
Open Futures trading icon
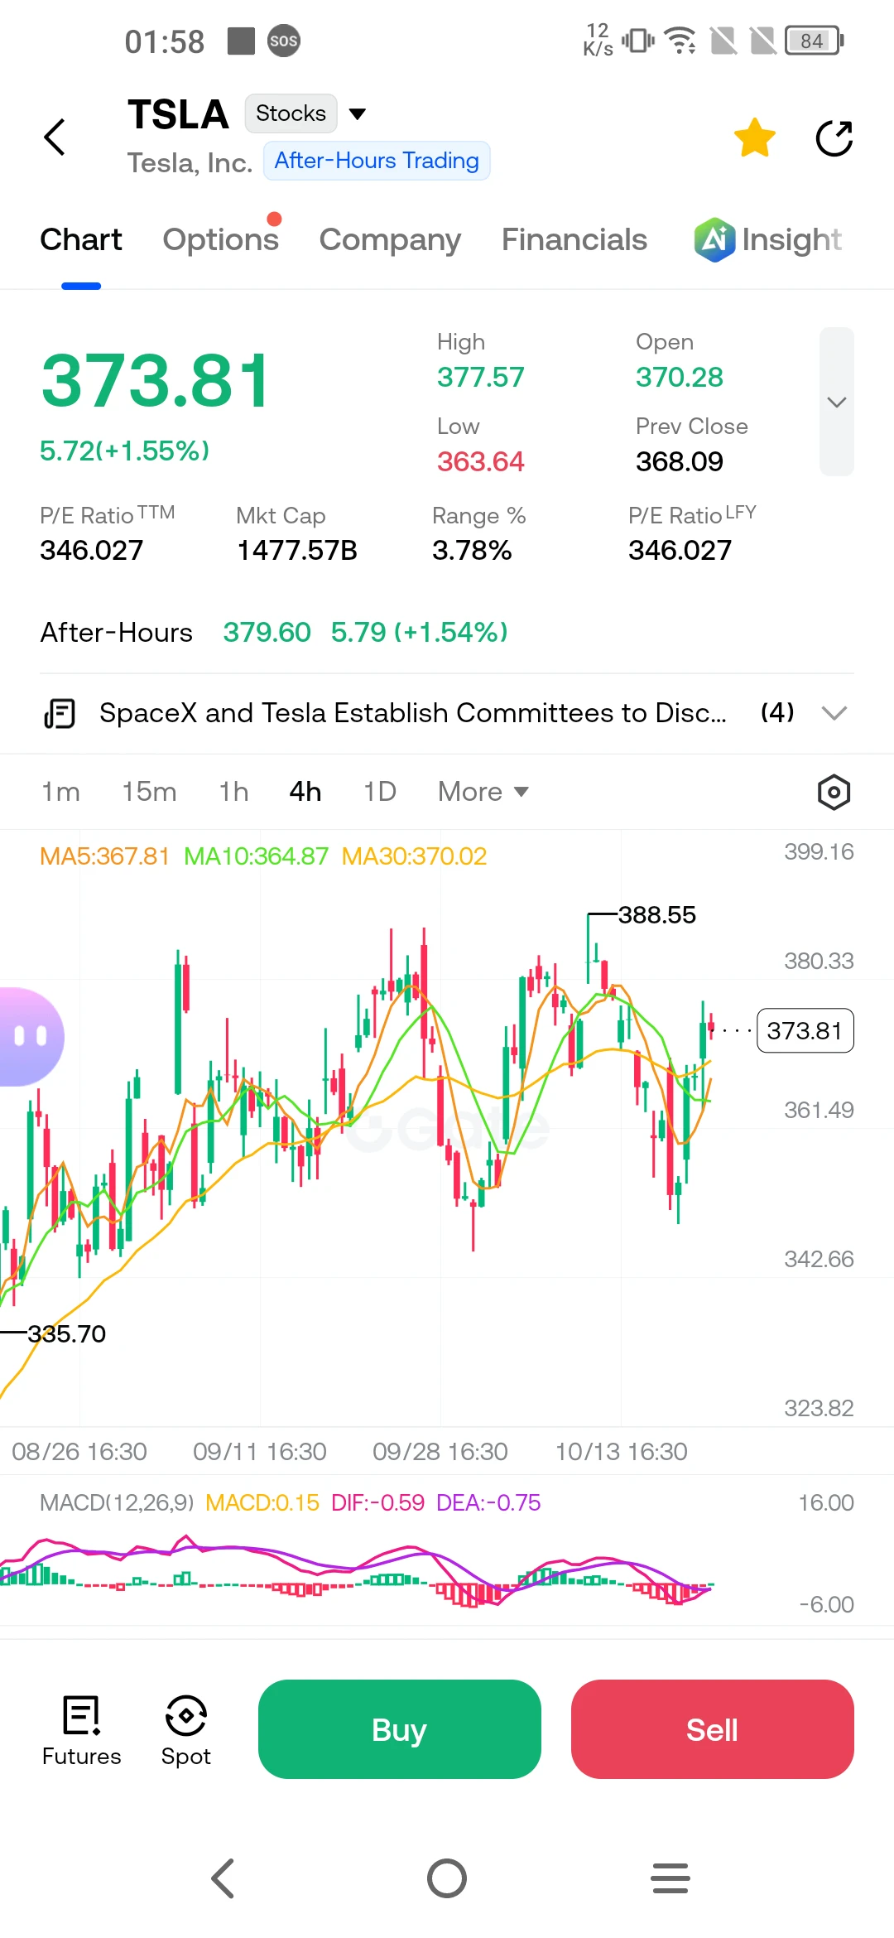(81, 1731)
